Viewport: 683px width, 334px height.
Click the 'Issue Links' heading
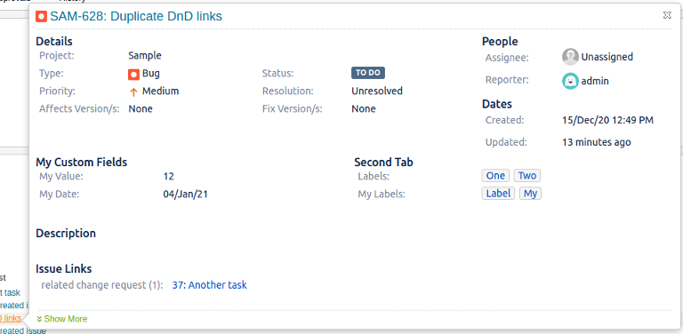tap(64, 269)
